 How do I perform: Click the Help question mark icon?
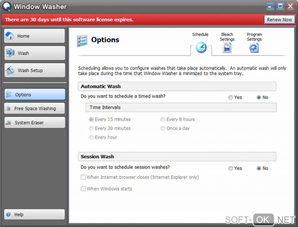coord(8,214)
